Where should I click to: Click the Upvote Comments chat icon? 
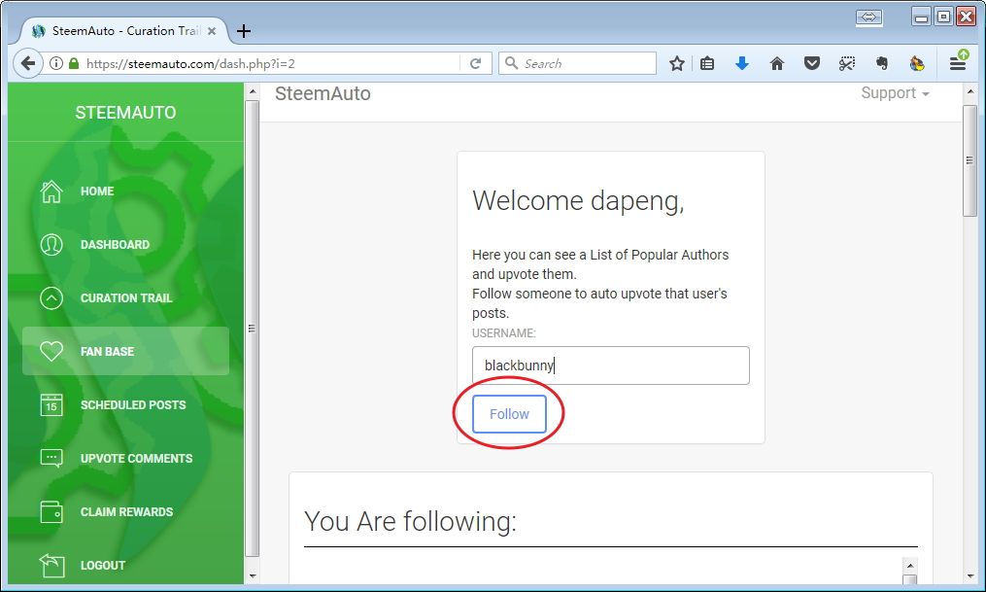pyautogui.click(x=51, y=458)
